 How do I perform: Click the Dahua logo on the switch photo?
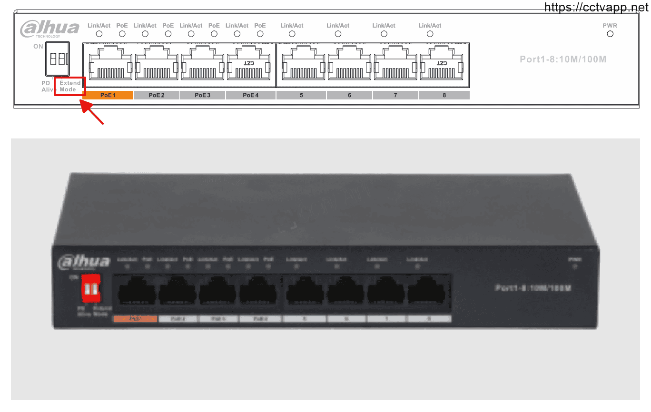[x=84, y=263]
